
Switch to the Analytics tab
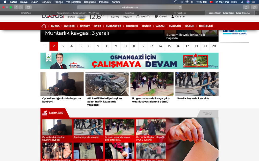tap(129, 13)
